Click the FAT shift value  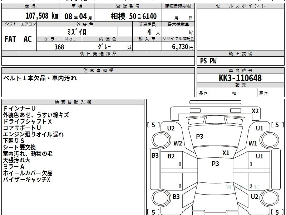[10, 39]
